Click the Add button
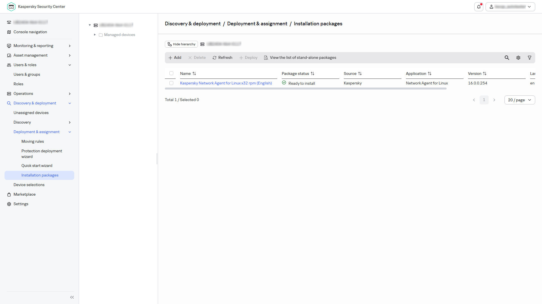This screenshot has width=542, height=304. tap(175, 58)
